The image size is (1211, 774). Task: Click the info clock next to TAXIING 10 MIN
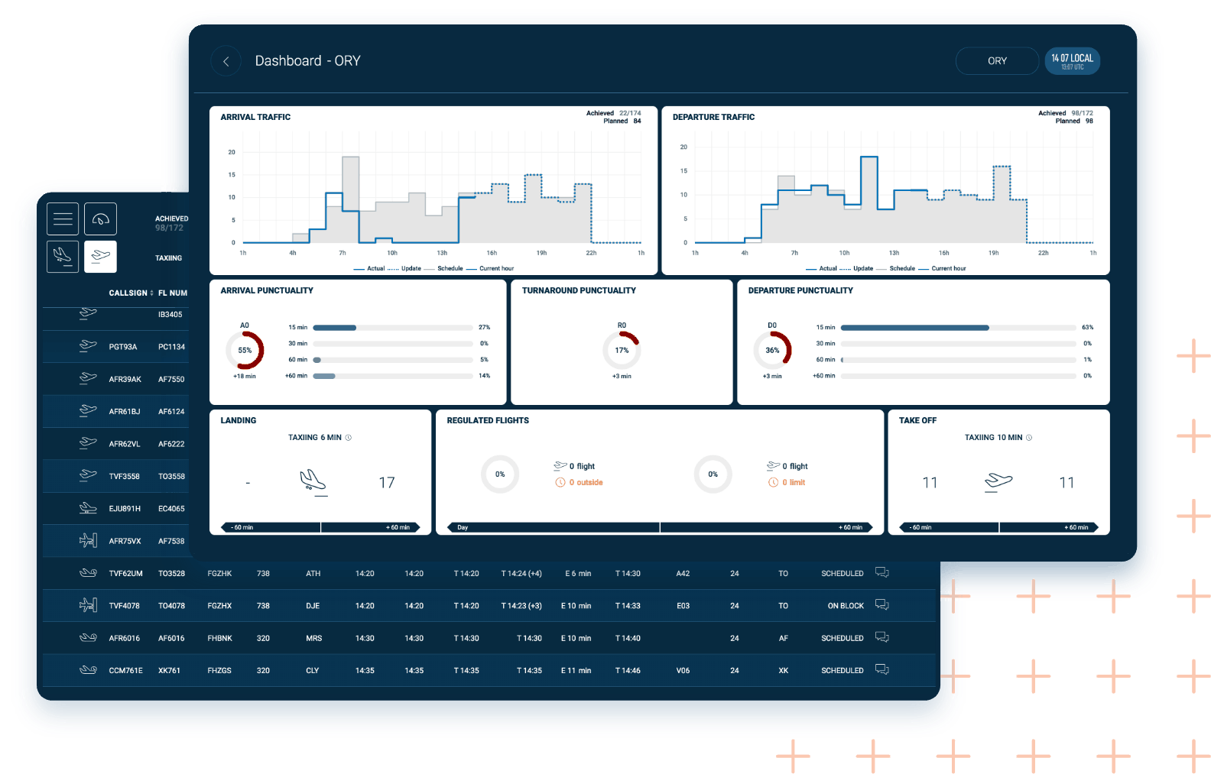(1029, 438)
